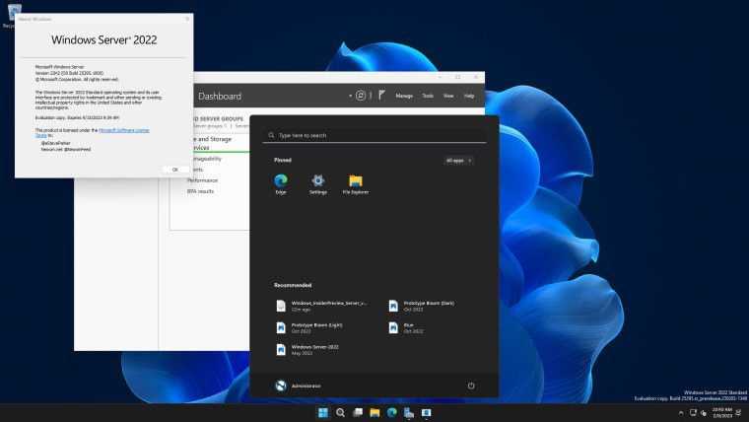This screenshot has width=749, height=422.
Task: Open the Manage menu
Action: point(404,96)
